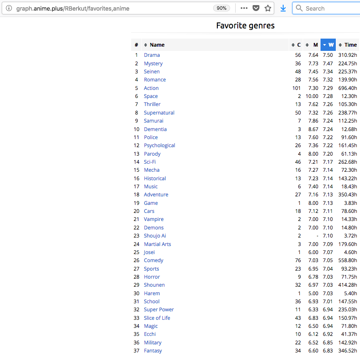
Task: Sort by the C count column
Action: (x=296, y=45)
